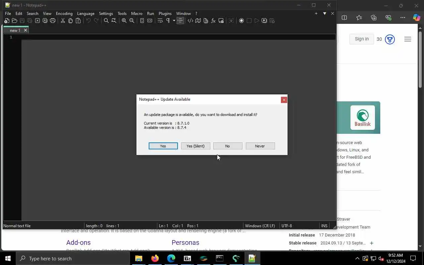Click the Save recorded macro icon

point(272,21)
